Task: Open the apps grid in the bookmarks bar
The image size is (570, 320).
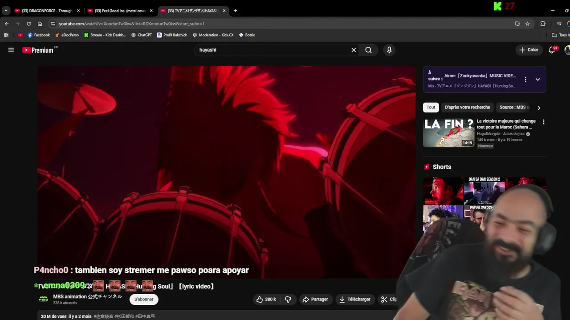Action: pyautogui.click(x=6, y=35)
